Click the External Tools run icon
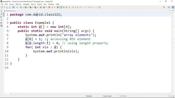The image size is (175, 98). point(35,7)
